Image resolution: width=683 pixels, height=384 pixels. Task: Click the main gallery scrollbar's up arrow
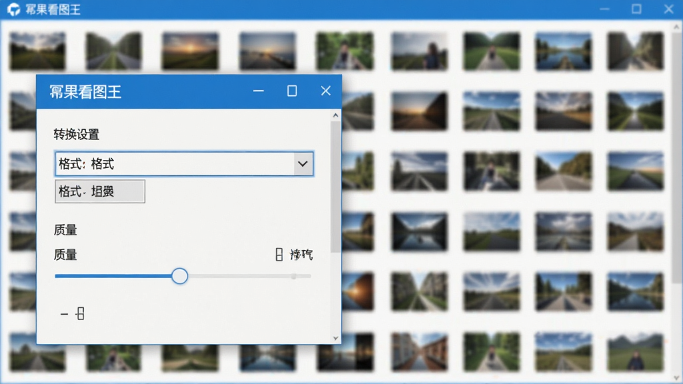676,27
